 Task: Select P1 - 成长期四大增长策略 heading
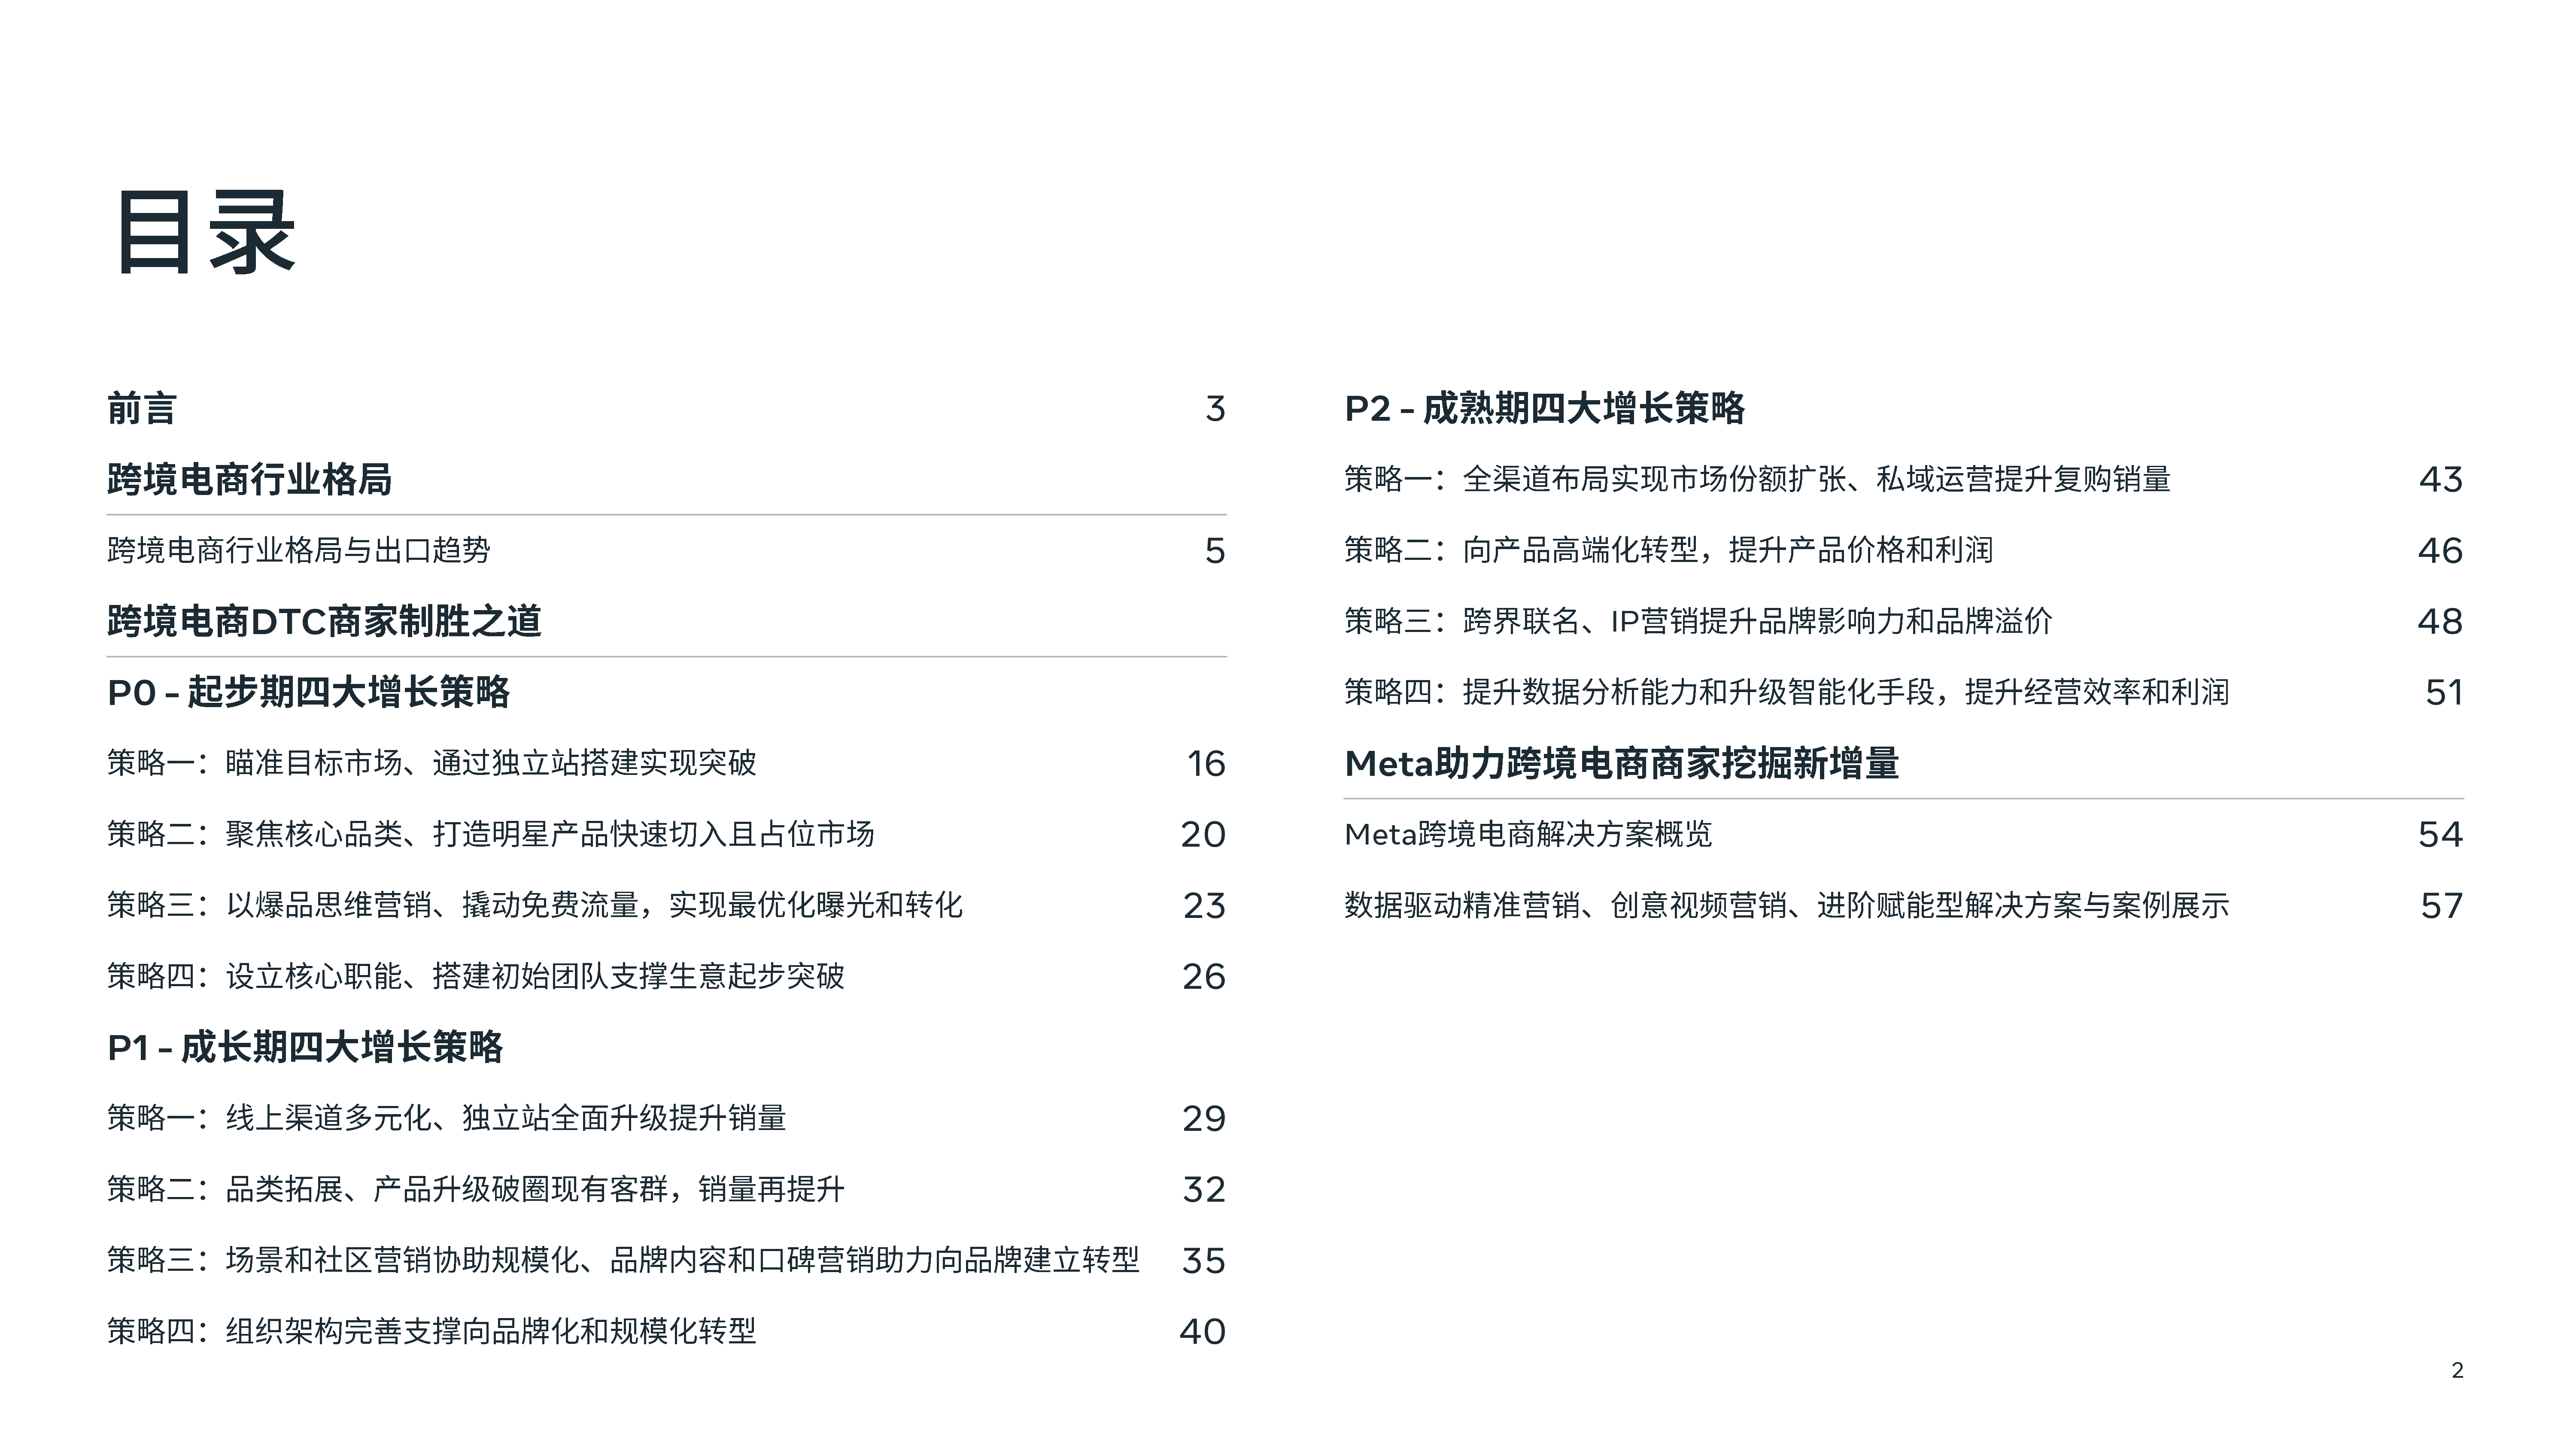pos(305,1047)
